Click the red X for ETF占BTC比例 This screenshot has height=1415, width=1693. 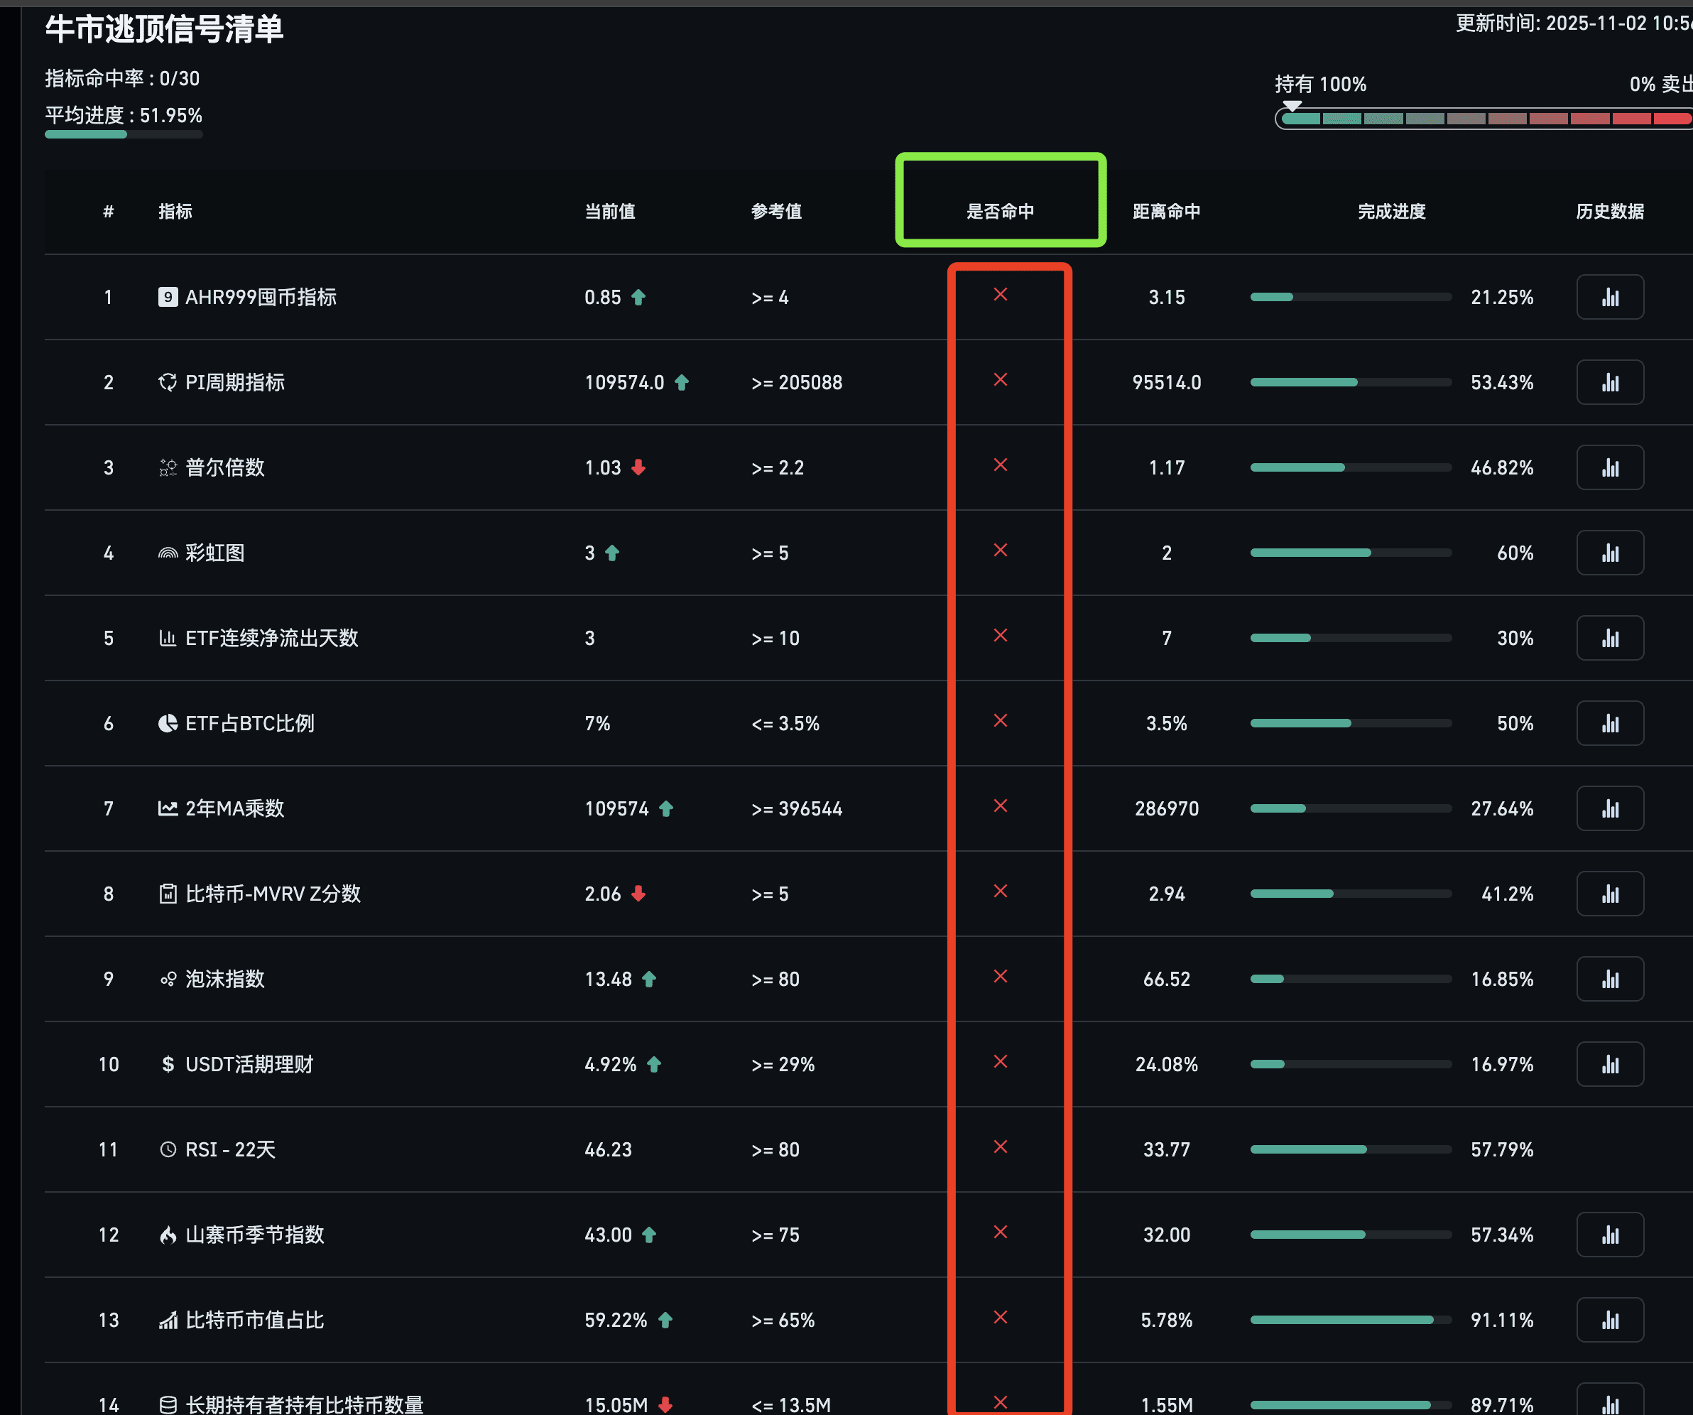coord(1001,721)
